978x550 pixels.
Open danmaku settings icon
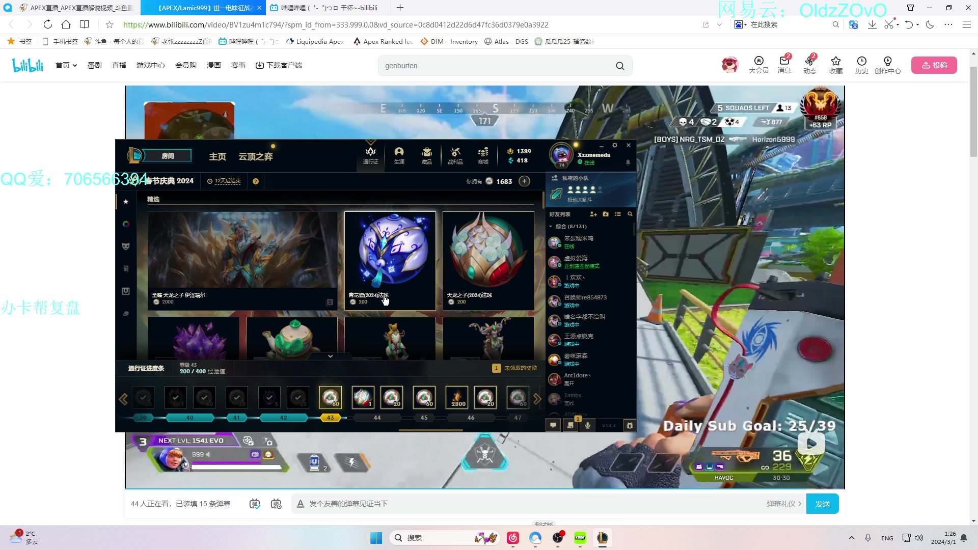(276, 504)
